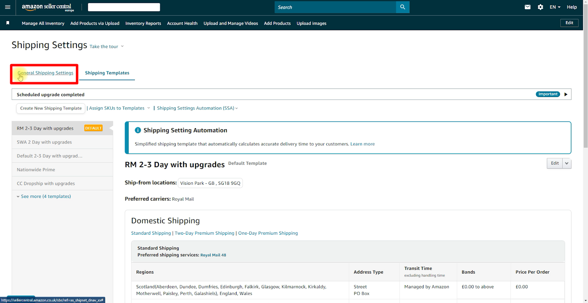Click the bookmark icon in the favorites bar
This screenshot has width=588, height=303.
[x=8, y=23]
